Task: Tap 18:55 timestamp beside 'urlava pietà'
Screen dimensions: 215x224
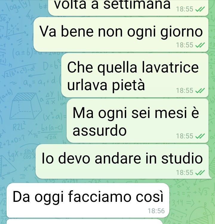Action: [x=185, y=90]
